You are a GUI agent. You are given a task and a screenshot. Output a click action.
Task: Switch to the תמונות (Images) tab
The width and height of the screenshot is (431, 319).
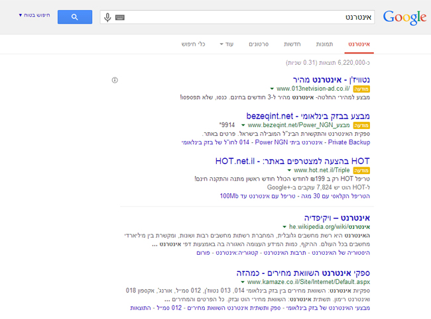(x=324, y=44)
